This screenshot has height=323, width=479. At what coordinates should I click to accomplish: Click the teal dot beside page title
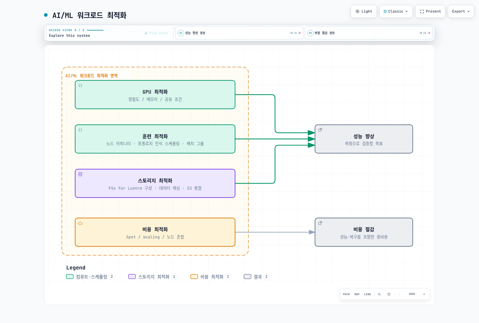click(46, 15)
